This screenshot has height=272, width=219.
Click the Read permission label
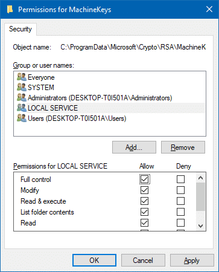(28, 223)
